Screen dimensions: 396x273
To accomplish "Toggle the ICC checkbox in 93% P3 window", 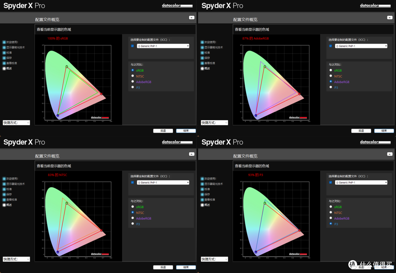I will tap(330, 182).
